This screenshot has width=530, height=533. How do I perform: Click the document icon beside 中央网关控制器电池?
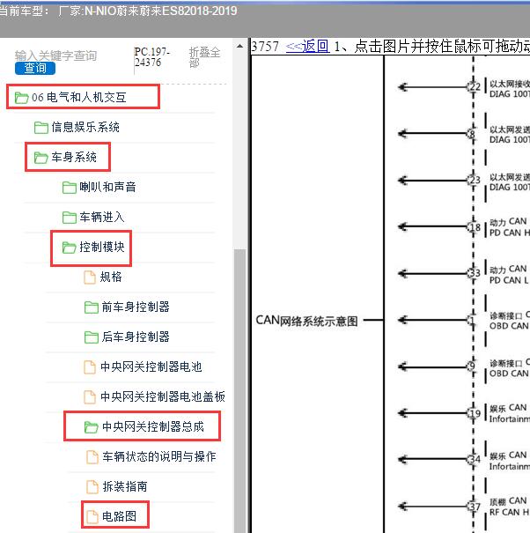point(90,367)
